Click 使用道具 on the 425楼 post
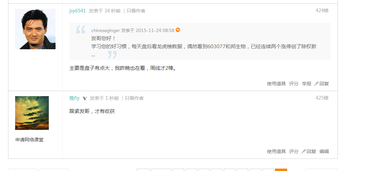This screenshot has height=171, width=379. 276,151
